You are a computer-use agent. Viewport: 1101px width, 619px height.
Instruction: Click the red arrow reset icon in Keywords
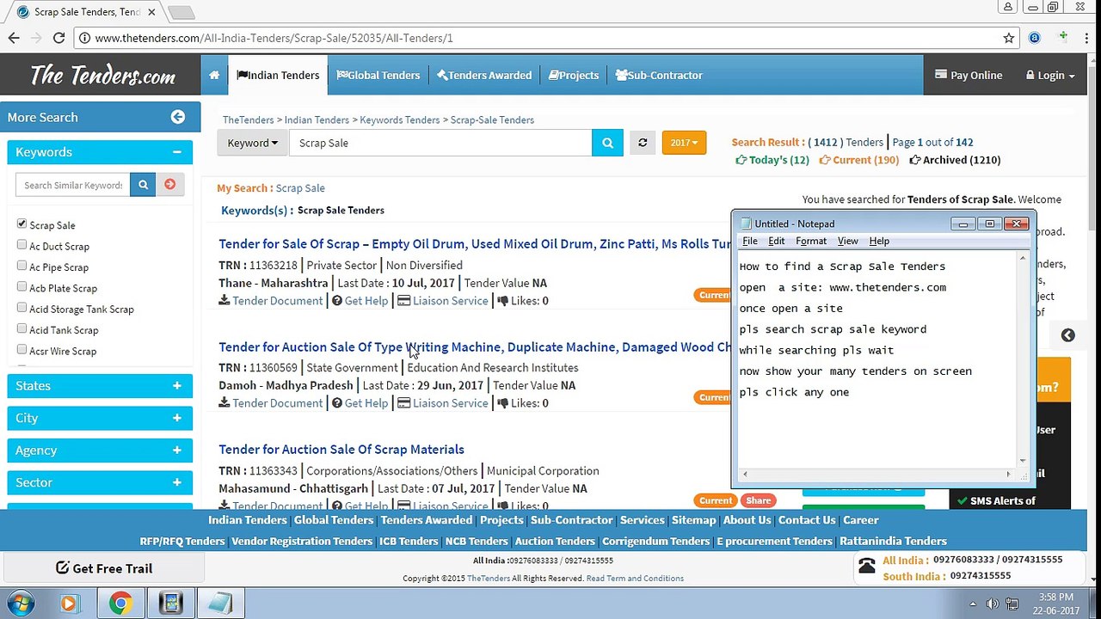169,184
